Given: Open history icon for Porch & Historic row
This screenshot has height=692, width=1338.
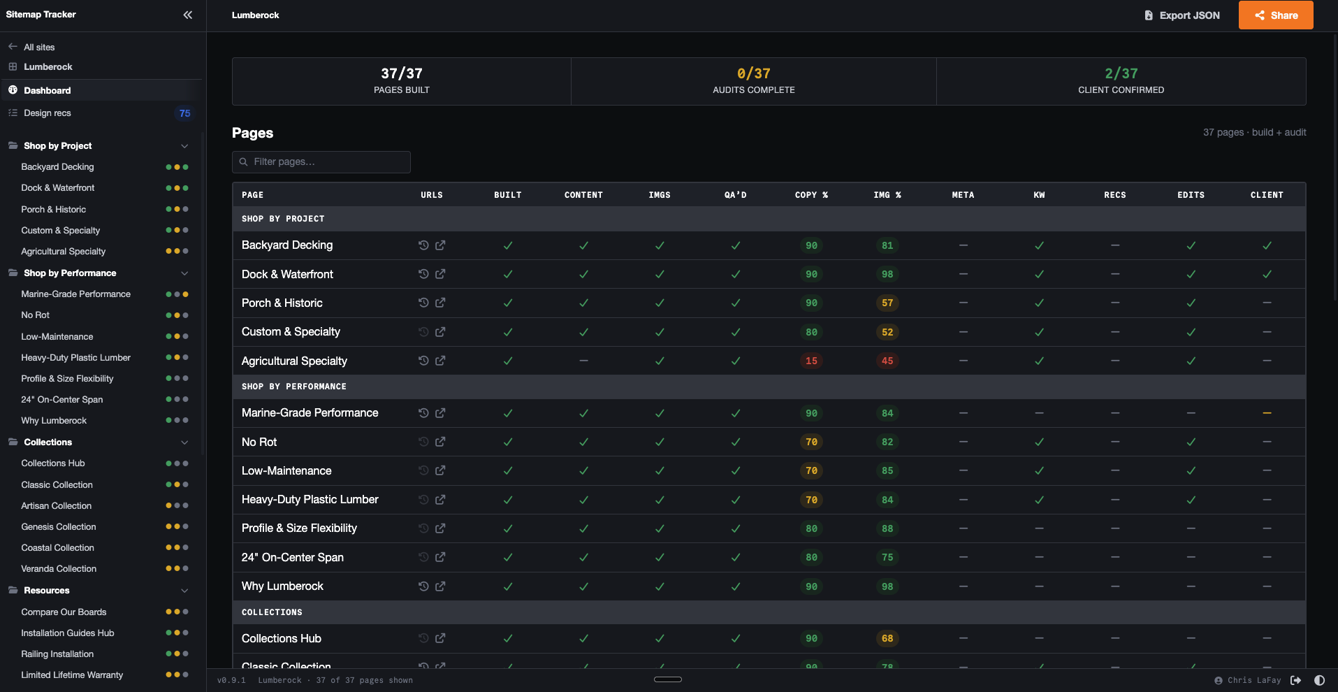Looking at the screenshot, I should click(x=423, y=303).
